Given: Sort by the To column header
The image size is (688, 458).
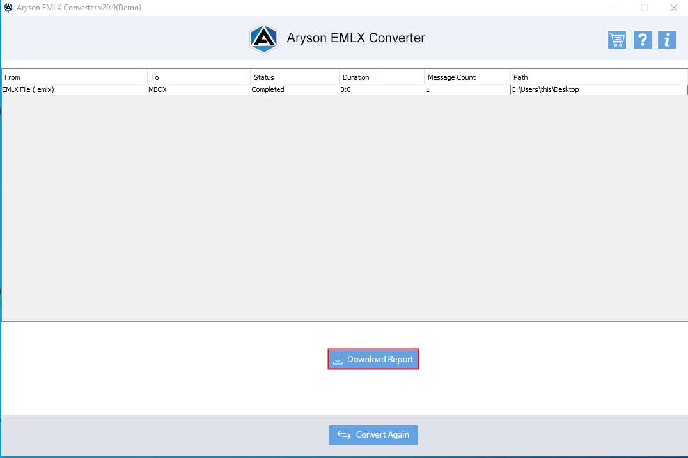Looking at the screenshot, I should (x=199, y=77).
